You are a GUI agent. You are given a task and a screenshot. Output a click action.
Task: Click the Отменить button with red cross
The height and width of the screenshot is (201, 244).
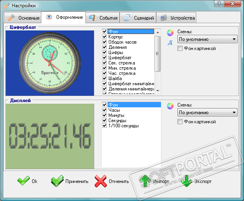click(x=112, y=181)
